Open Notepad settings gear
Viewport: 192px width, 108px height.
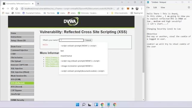189,7
